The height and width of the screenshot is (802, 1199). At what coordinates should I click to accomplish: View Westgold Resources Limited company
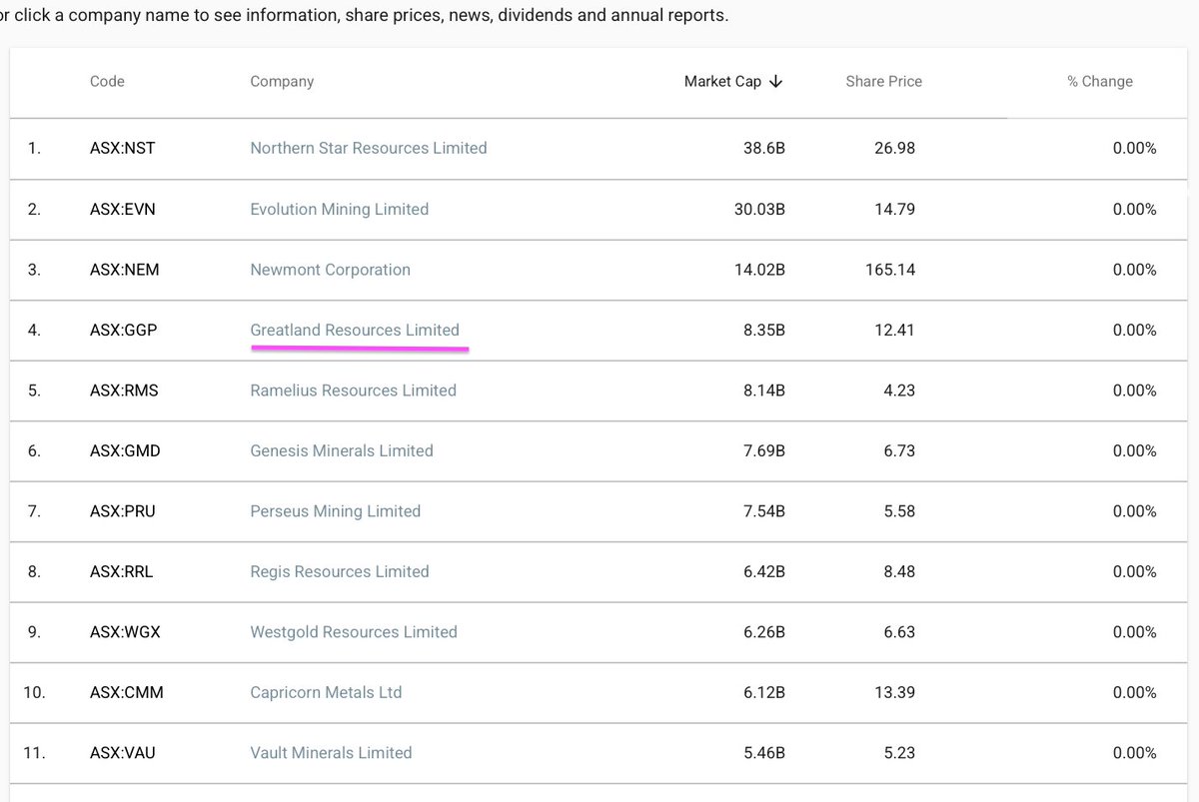pos(354,632)
